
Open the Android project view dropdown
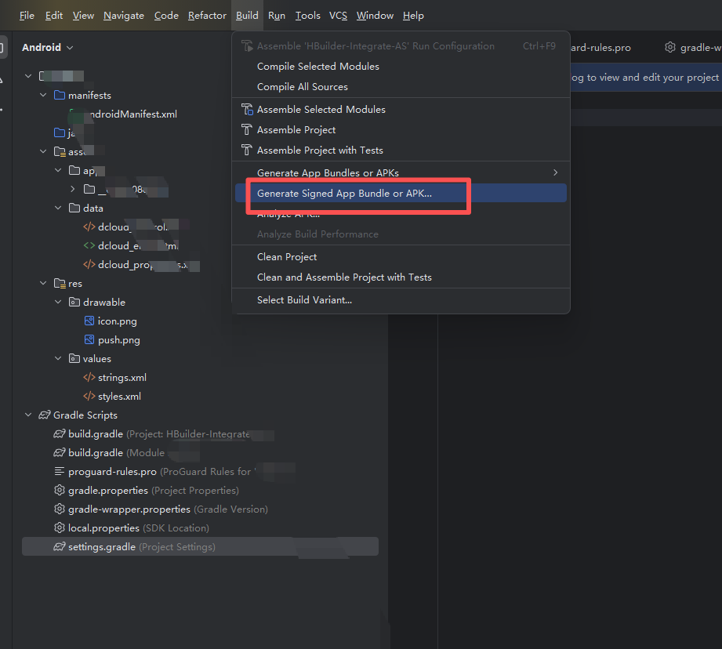coord(47,48)
